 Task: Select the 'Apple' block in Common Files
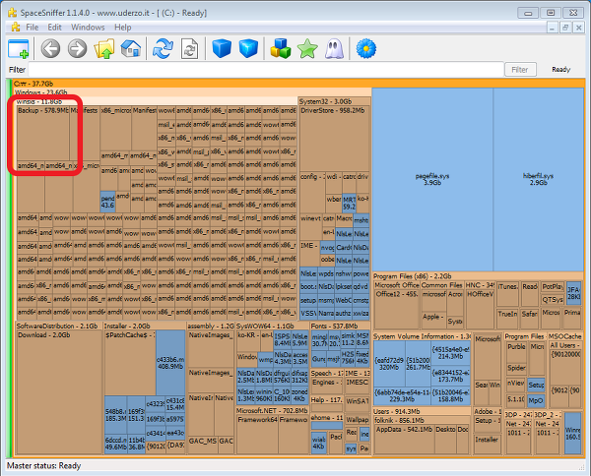pyautogui.click(x=433, y=321)
